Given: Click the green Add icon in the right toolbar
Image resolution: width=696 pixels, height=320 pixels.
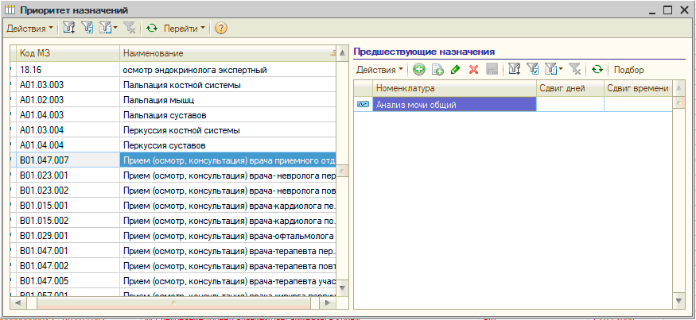Looking at the screenshot, I should click(419, 70).
